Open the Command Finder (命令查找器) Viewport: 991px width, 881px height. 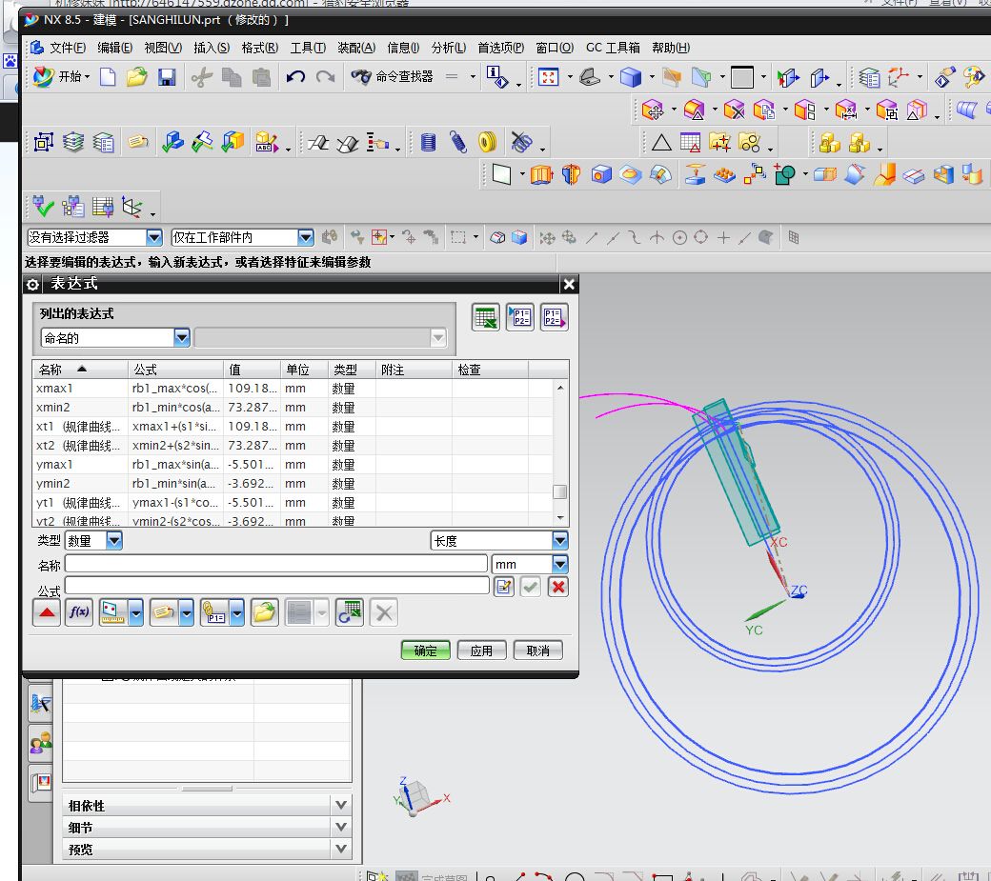[x=392, y=77]
